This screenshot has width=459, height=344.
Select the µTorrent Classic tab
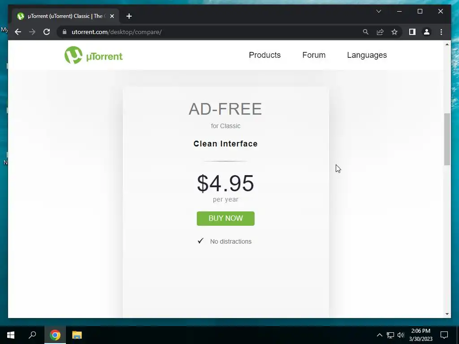click(x=65, y=16)
